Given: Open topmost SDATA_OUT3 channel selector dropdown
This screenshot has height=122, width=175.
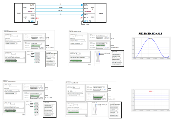Looking at the screenshot, I should pos(36,103).
